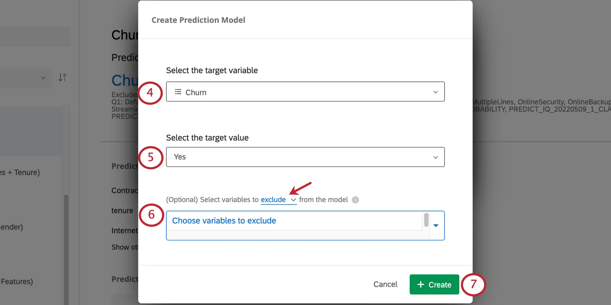Viewport: 611px width, 305px height.
Task: Click the red step 7 circle marker
Action: click(x=473, y=284)
